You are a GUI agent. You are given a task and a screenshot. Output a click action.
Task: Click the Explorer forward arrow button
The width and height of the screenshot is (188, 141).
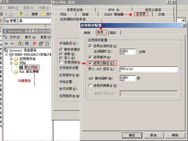(x=11, y=15)
